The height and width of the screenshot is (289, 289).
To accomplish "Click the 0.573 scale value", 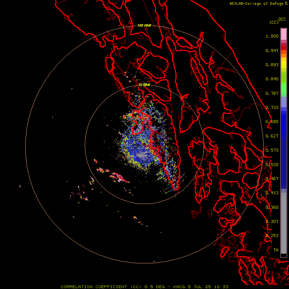I will [272, 150].
